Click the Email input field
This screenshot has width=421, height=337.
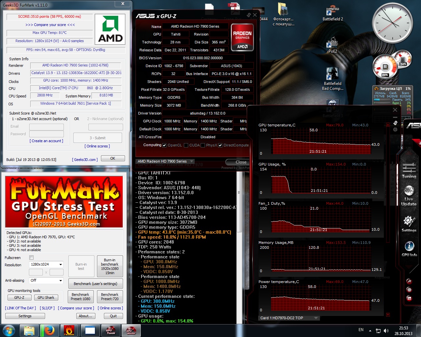tap(46, 127)
